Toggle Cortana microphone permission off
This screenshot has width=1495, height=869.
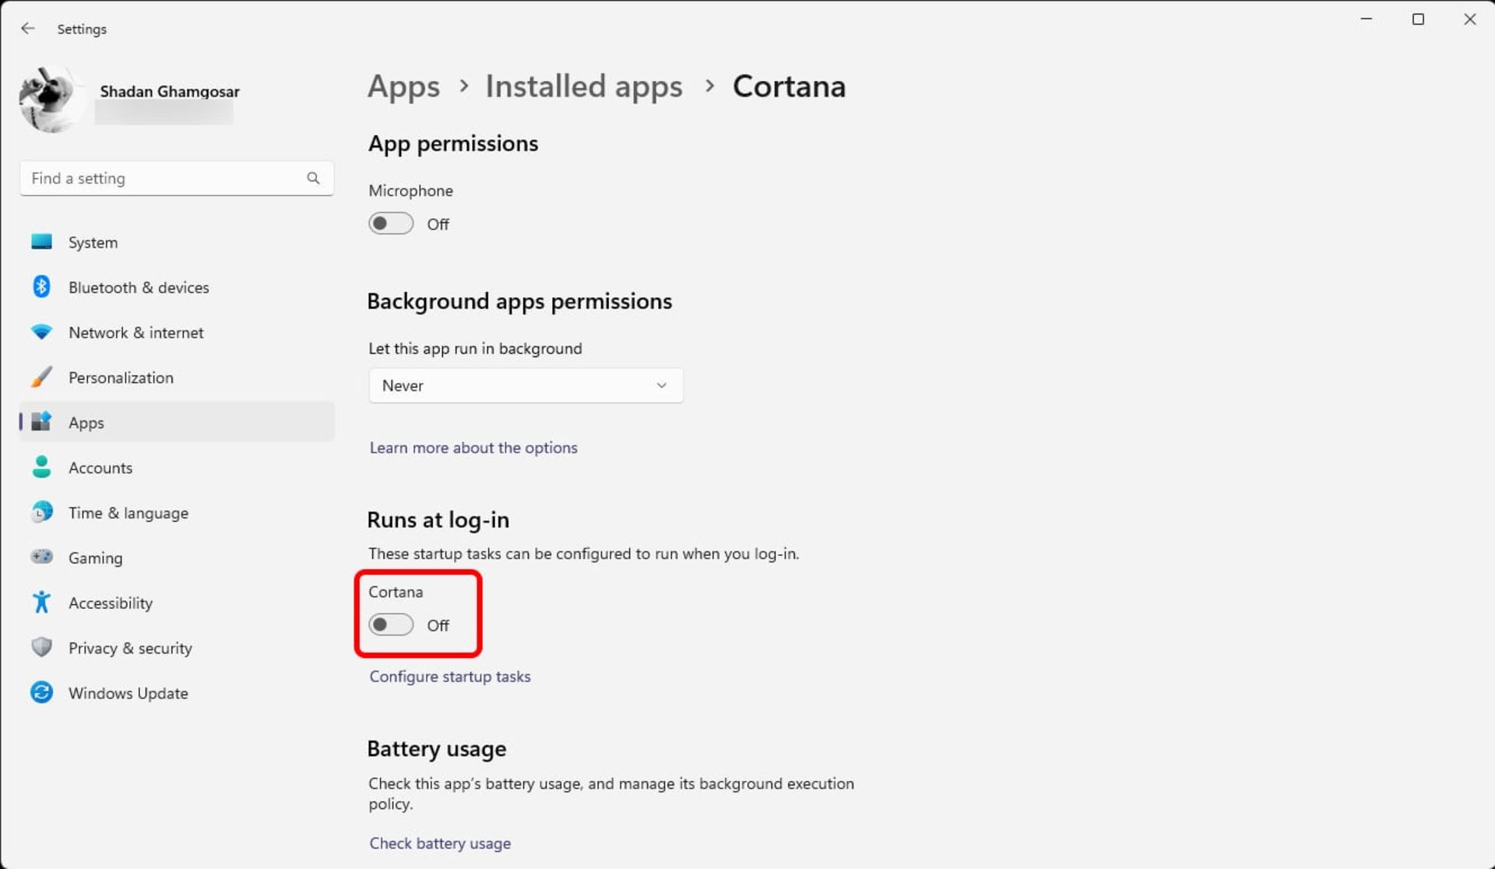tap(392, 223)
